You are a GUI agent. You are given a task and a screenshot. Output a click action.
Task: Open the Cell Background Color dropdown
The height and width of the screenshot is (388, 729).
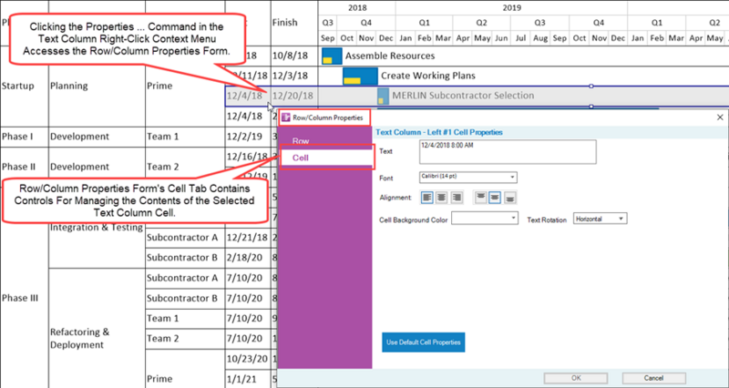point(485,218)
